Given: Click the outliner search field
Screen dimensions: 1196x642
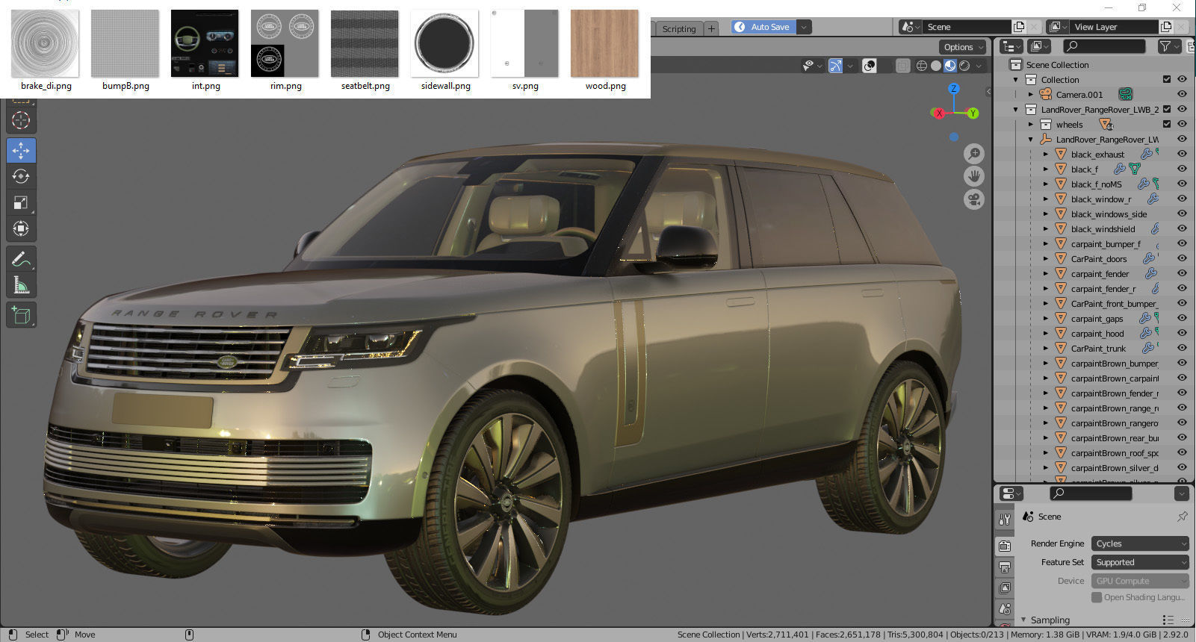Looking at the screenshot, I should click(1104, 46).
